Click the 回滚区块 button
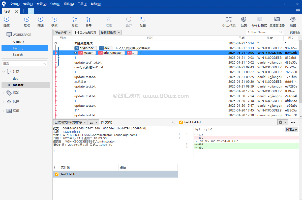The width and height of the screenshot is (302, 200). click(x=292, y=129)
